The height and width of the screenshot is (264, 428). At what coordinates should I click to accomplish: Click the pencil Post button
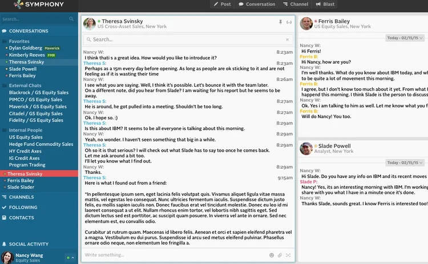pos(222,4)
